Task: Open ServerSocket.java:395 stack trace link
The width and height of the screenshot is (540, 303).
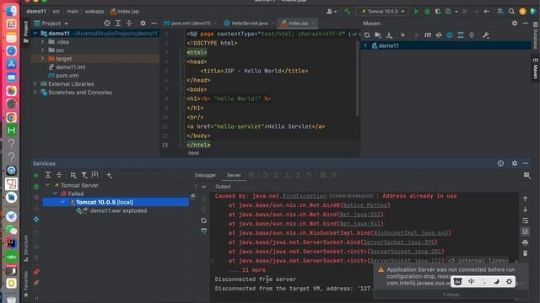Action: tap(399, 242)
